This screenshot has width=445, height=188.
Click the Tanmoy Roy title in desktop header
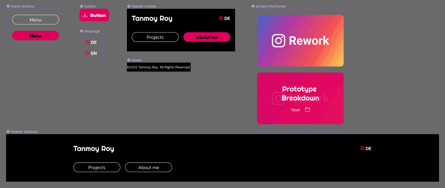coord(94,149)
